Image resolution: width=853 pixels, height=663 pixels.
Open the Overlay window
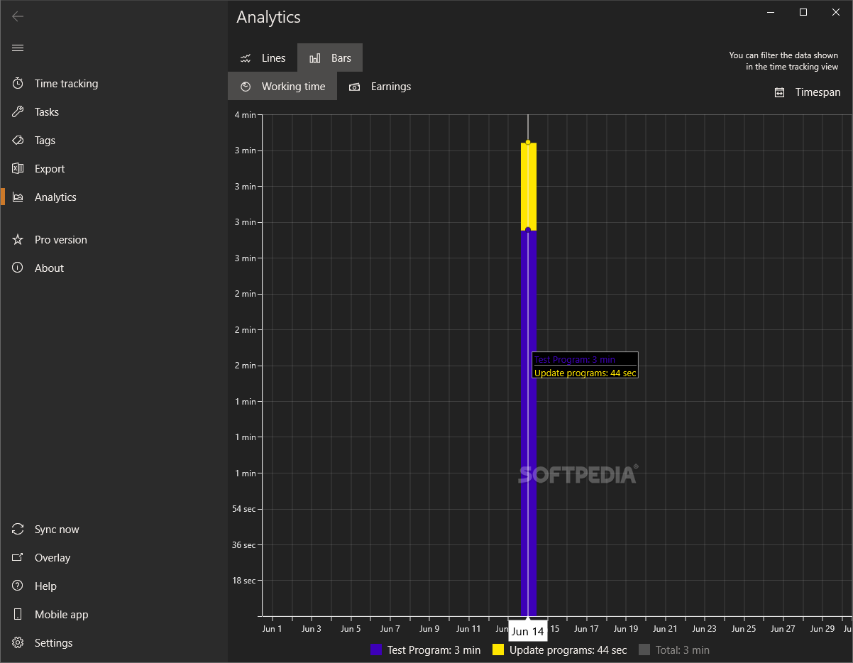click(114, 558)
